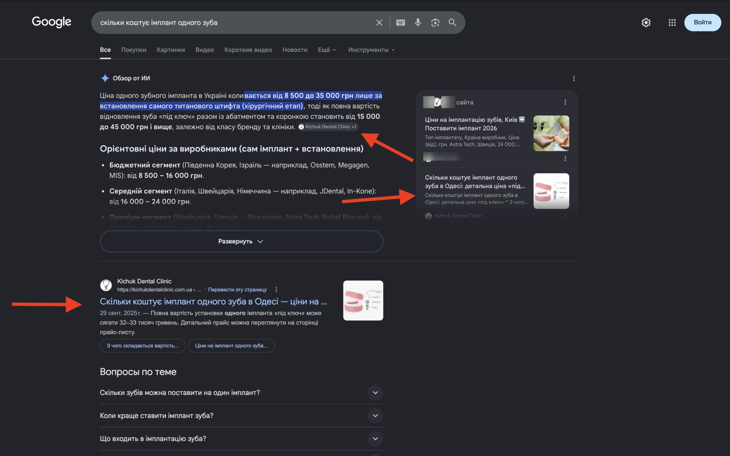Image resolution: width=730 pixels, height=456 pixels.
Task: Click the Kichuk Dental Clinic site name in the result
Action: 144,281
